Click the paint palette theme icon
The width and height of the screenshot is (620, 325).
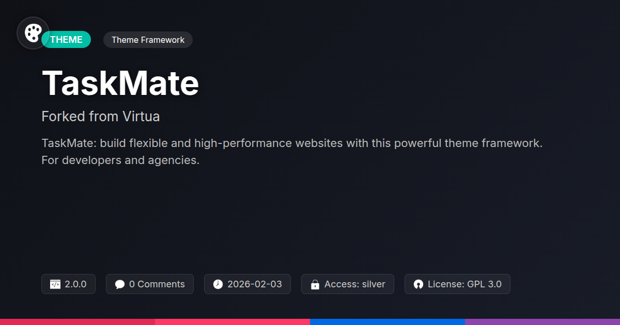[33, 33]
